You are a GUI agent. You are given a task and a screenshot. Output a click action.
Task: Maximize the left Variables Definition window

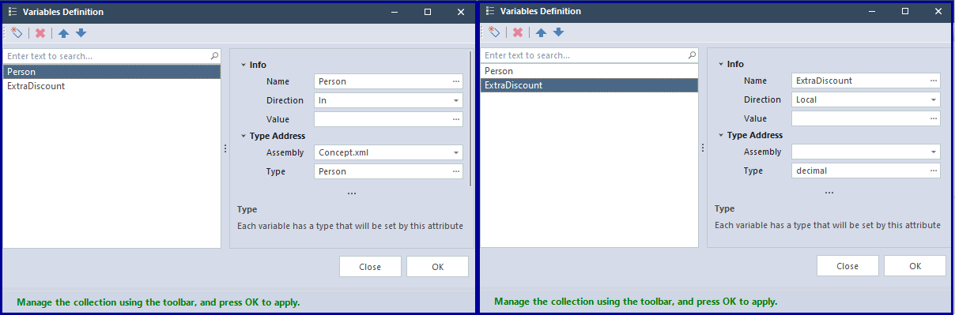click(428, 12)
